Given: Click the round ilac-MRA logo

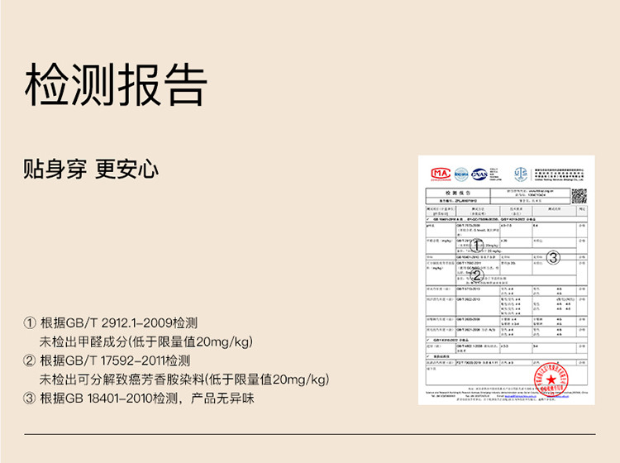Looking at the screenshot, I should [460, 174].
